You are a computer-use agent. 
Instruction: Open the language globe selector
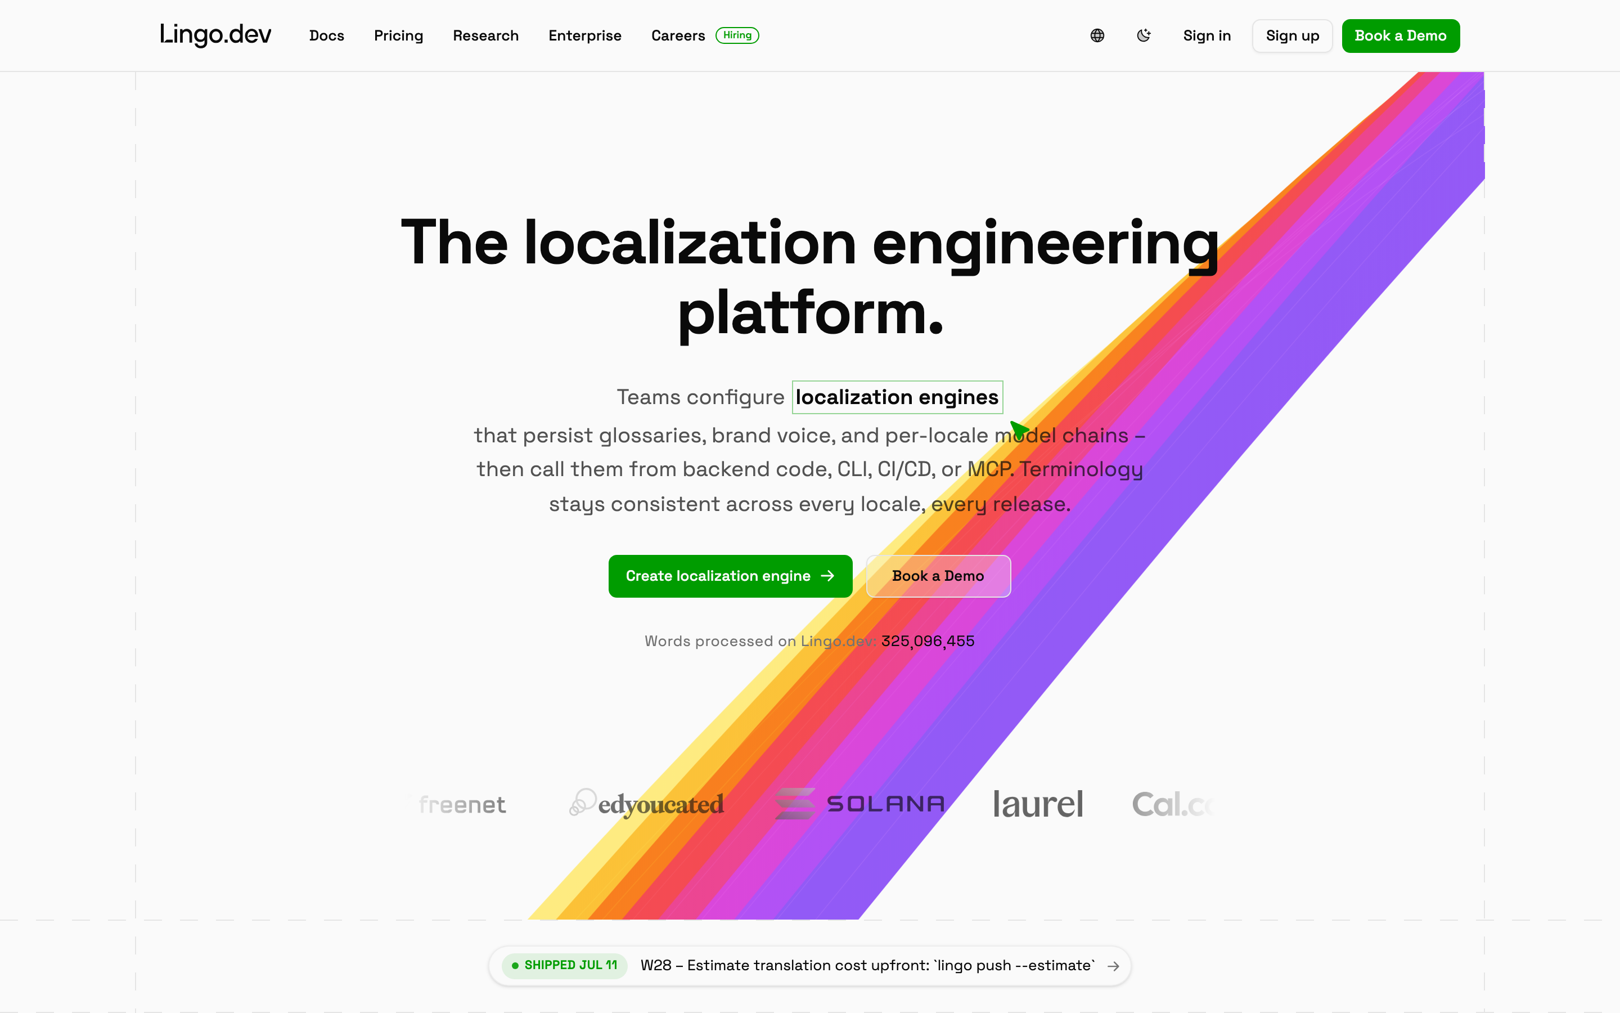tap(1097, 35)
